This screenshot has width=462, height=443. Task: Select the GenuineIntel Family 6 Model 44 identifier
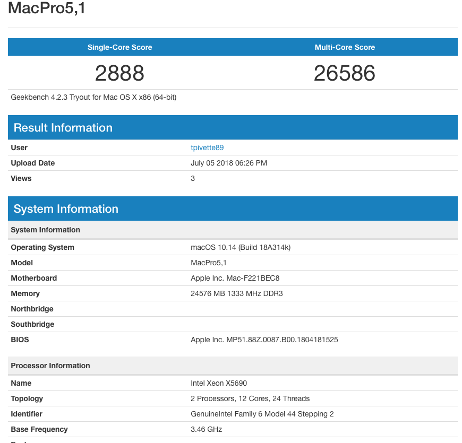(x=262, y=414)
